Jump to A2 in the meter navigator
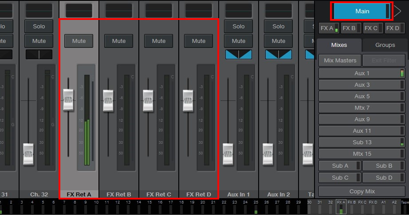 [394, 207]
